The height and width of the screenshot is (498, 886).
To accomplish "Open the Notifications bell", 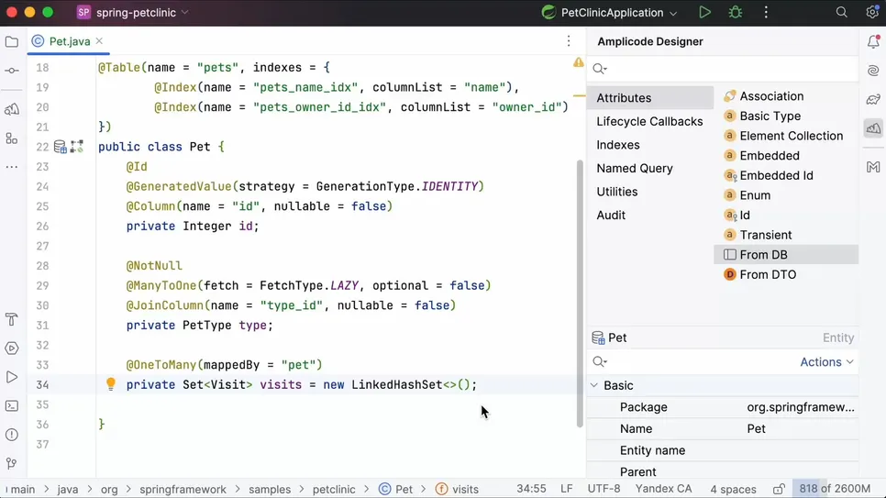I will 873,42.
